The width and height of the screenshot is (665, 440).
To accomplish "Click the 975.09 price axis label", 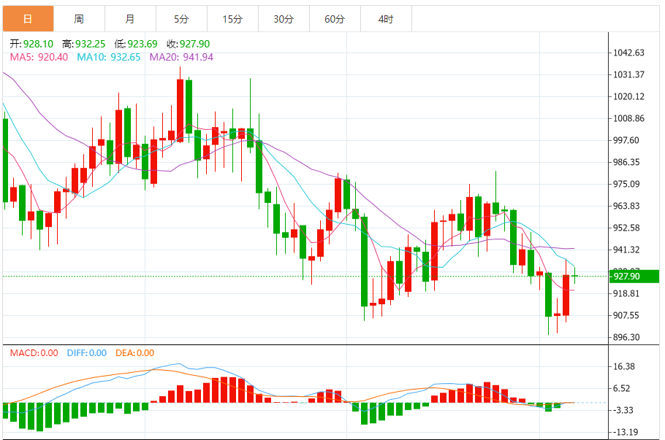I will 626,184.
